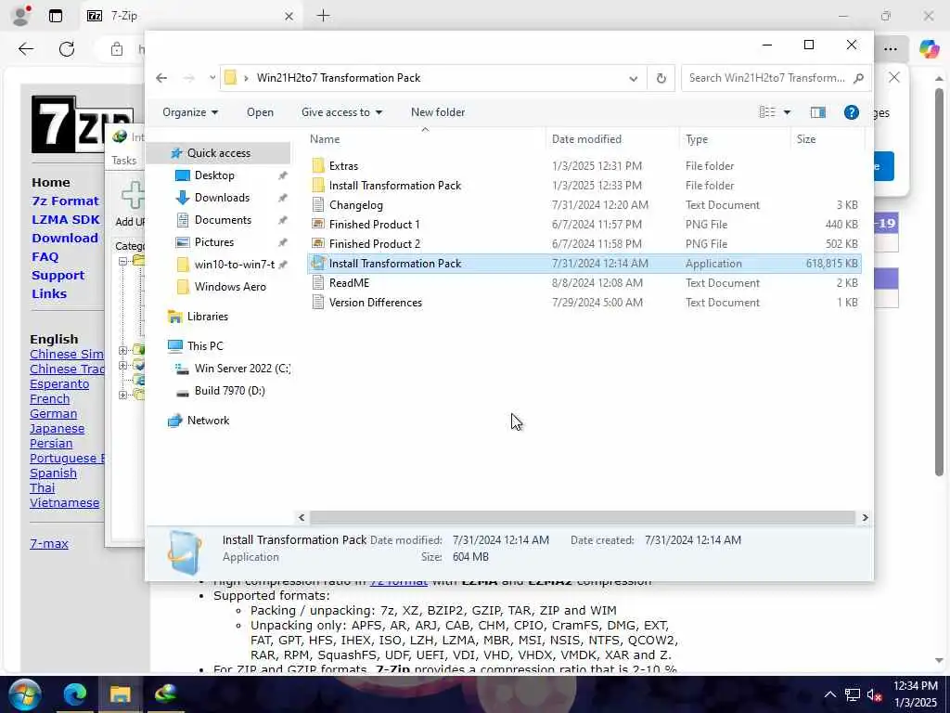Image resolution: width=950 pixels, height=713 pixels.
Task: Show hidden tray icons chevron
Action: tap(830, 694)
